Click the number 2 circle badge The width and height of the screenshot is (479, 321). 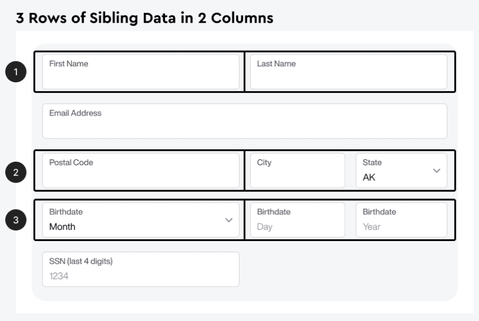tap(15, 172)
